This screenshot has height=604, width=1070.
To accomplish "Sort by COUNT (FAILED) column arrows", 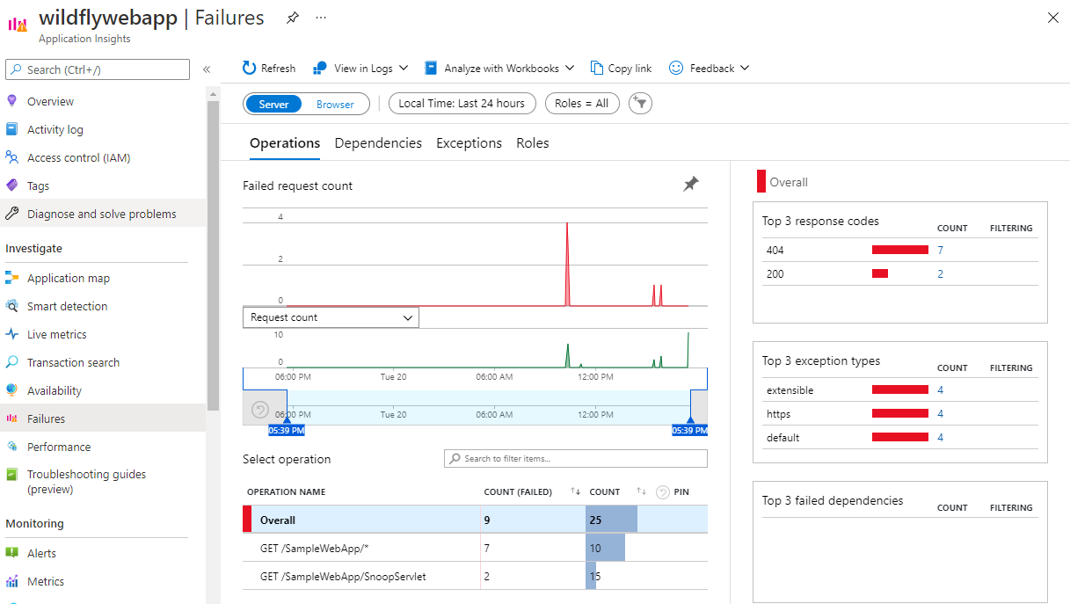I will tap(576, 491).
